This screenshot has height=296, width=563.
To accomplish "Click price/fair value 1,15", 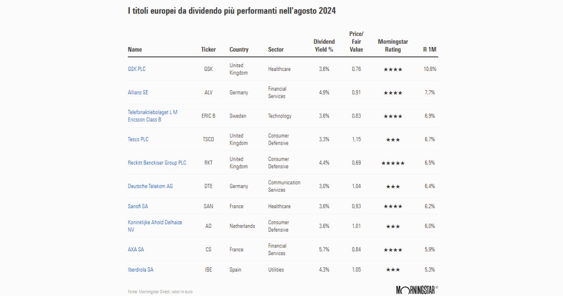I will pos(357,140).
